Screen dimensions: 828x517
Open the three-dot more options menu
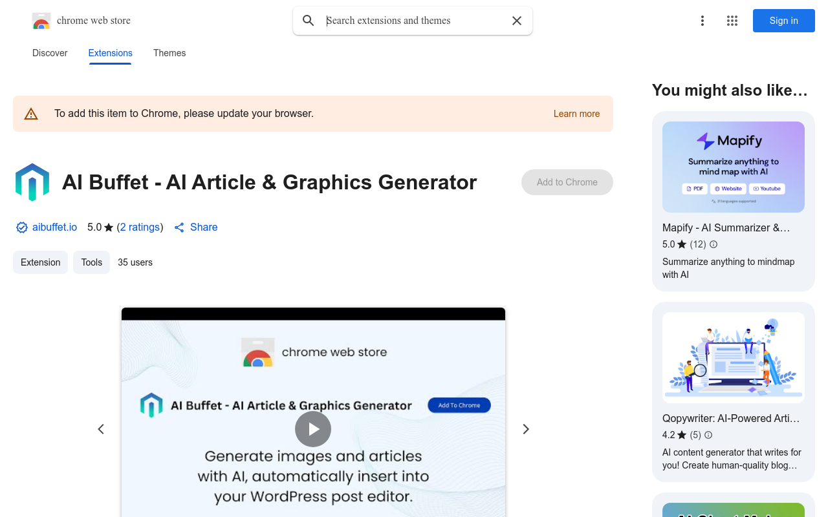click(x=703, y=21)
